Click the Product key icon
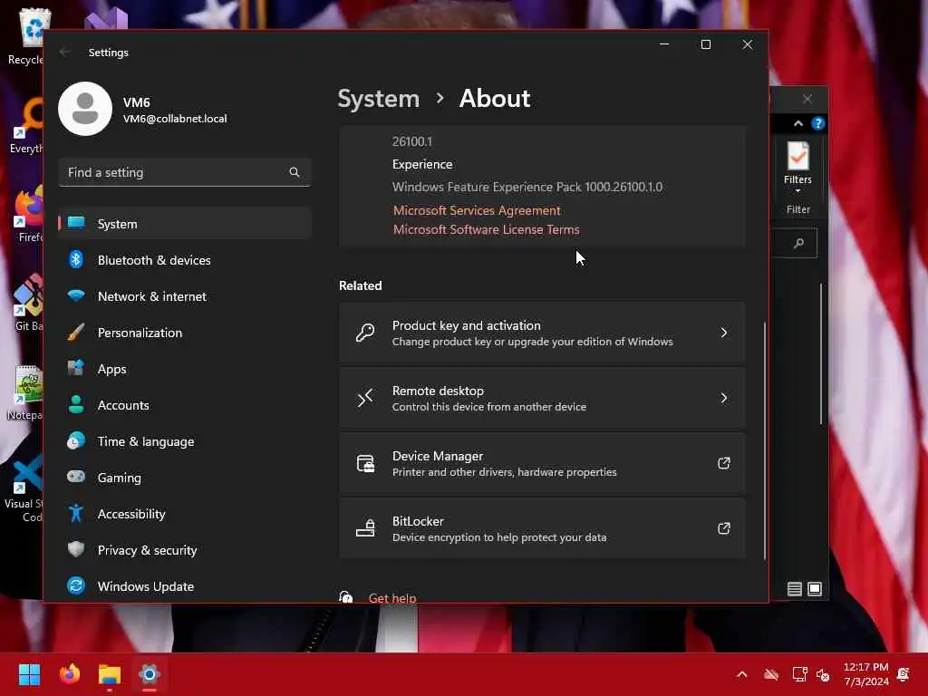 (x=365, y=333)
